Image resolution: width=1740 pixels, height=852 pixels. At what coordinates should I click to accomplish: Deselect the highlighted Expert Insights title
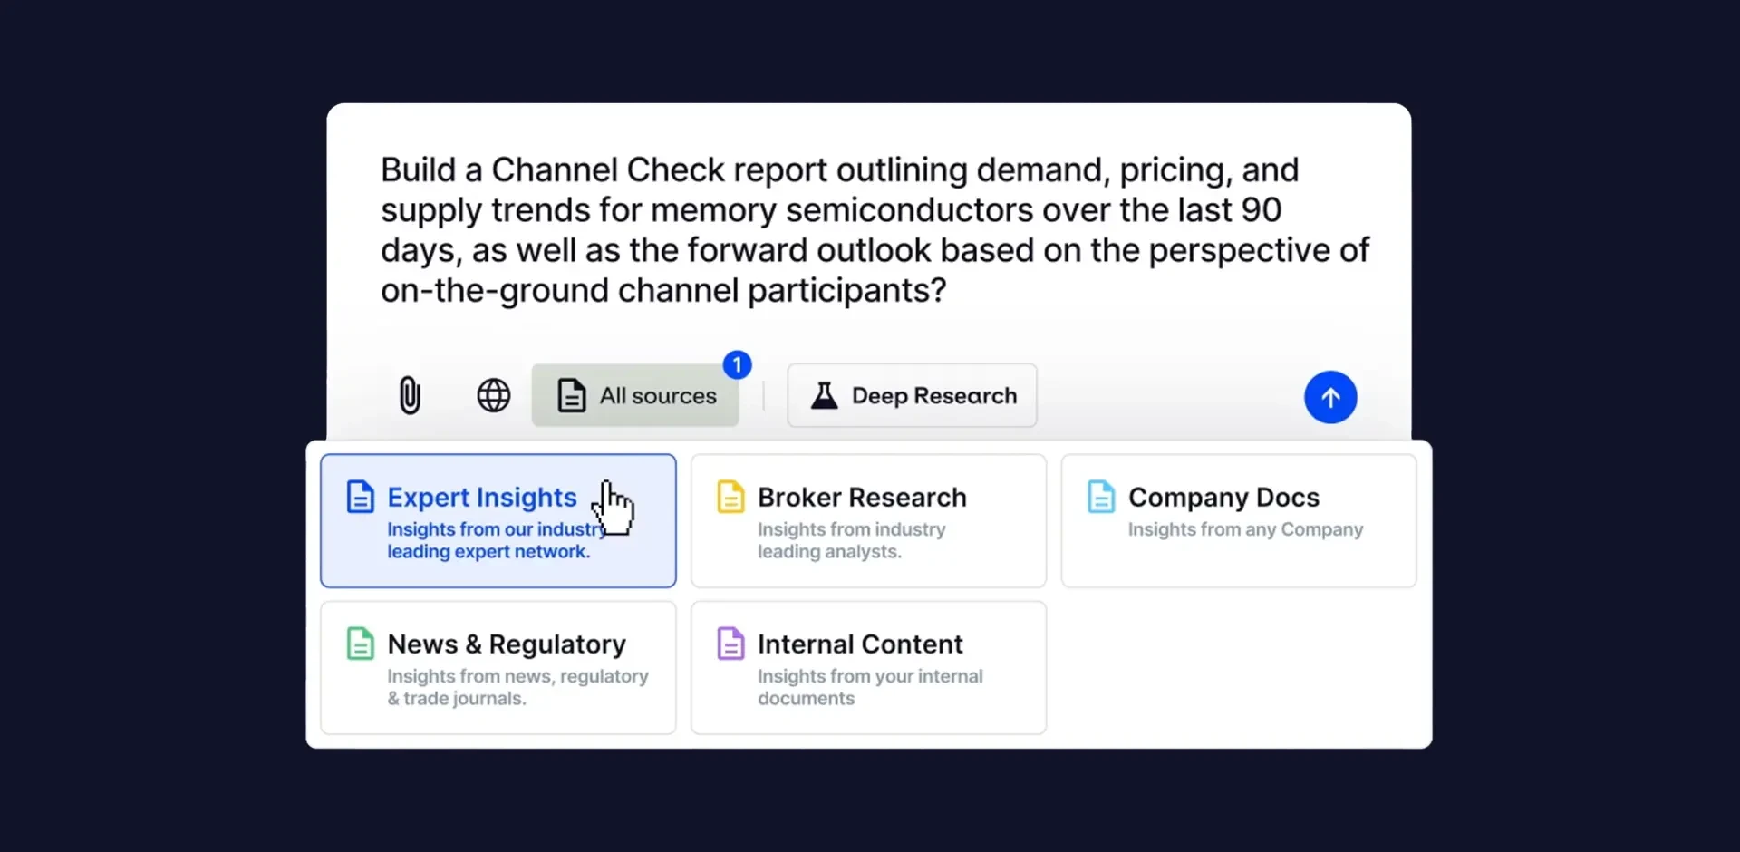[481, 498]
